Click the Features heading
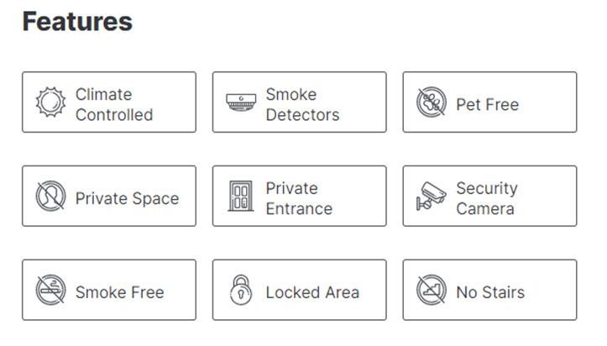 pyautogui.click(x=77, y=21)
